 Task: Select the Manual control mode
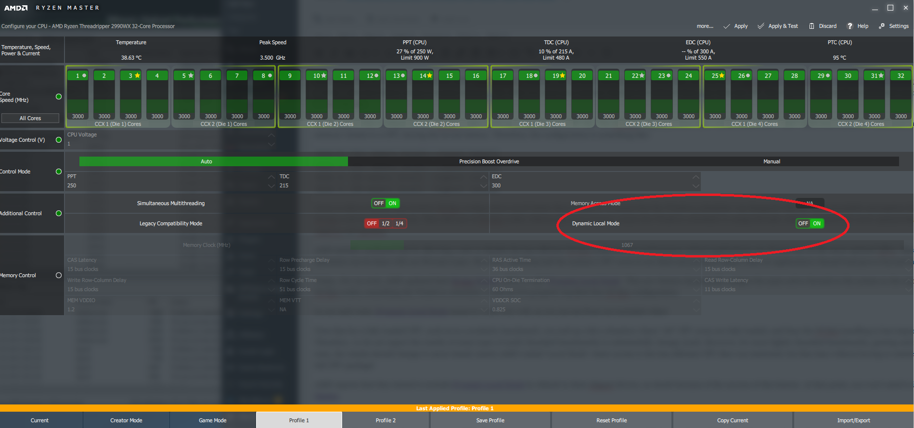772,161
